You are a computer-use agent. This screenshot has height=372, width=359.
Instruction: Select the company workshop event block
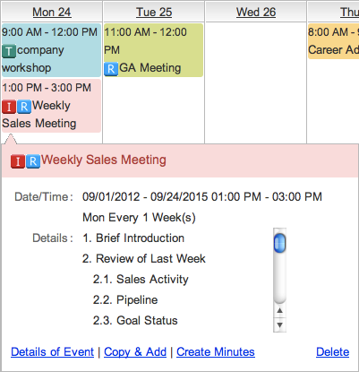pyautogui.click(x=51, y=50)
